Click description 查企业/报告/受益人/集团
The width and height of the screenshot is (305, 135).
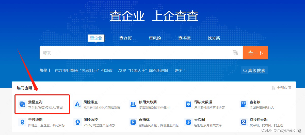pos(45,108)
